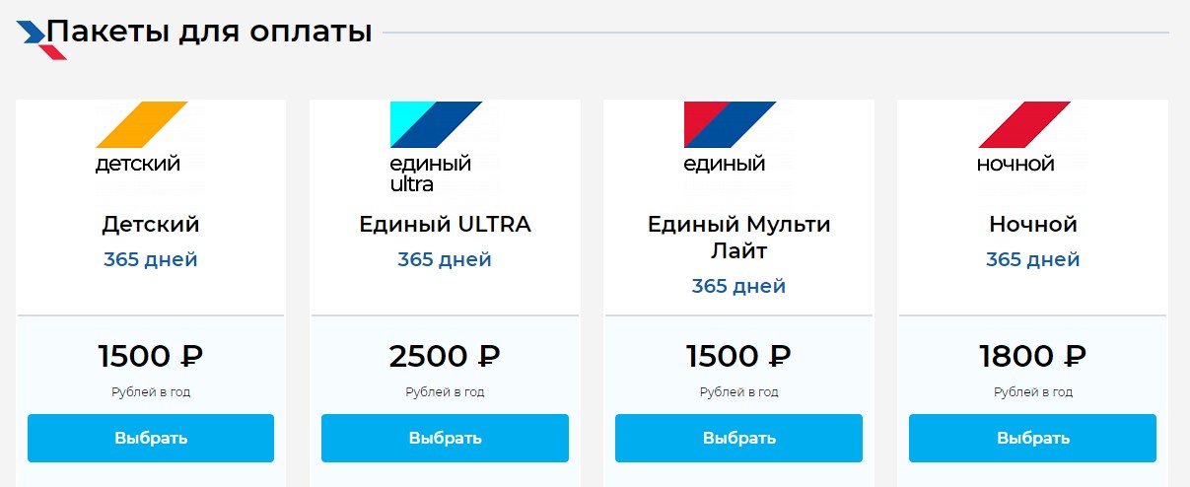Image resolution: width=1190 pixels, height=487 pixels.
Task: Click 365 дней under Детский
Action: point(151,260)
